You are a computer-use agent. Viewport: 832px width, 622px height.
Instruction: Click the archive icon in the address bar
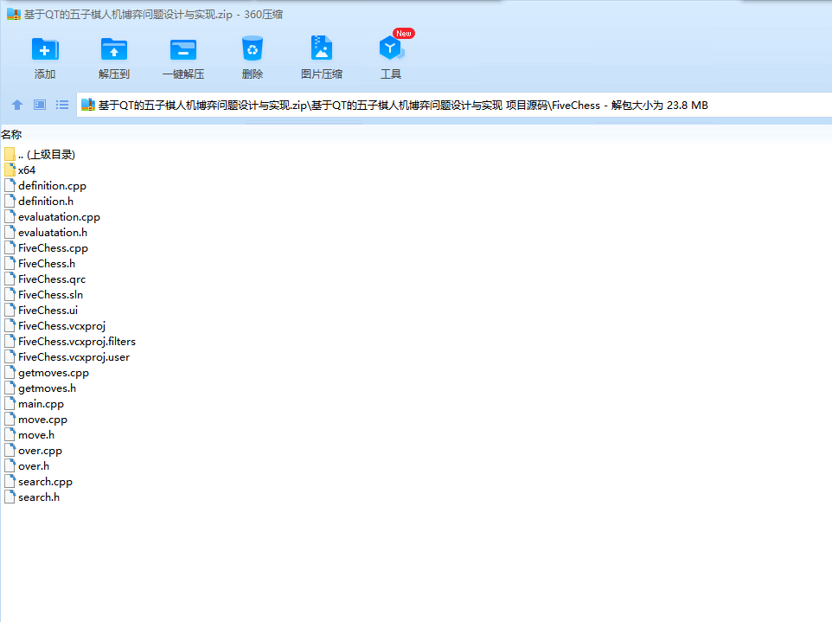click(x=88, y=105)
